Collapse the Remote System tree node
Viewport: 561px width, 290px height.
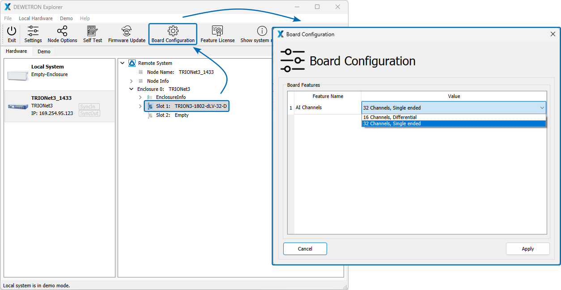coord(123,63)
